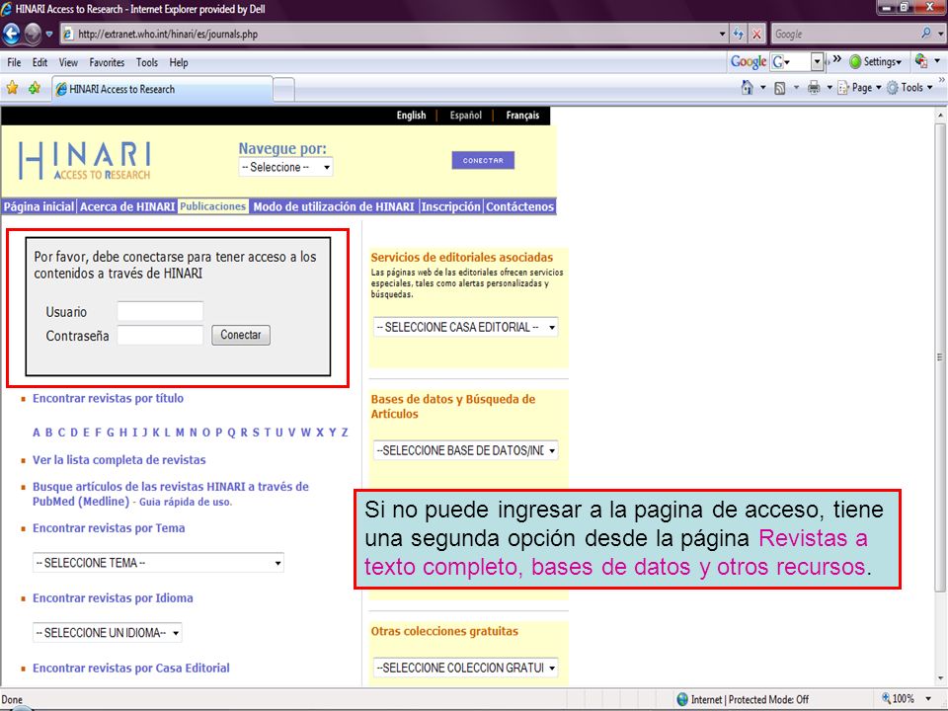Open the Edit menu
948x711 pixels.
pyautogui.click(x=39, y=62)
